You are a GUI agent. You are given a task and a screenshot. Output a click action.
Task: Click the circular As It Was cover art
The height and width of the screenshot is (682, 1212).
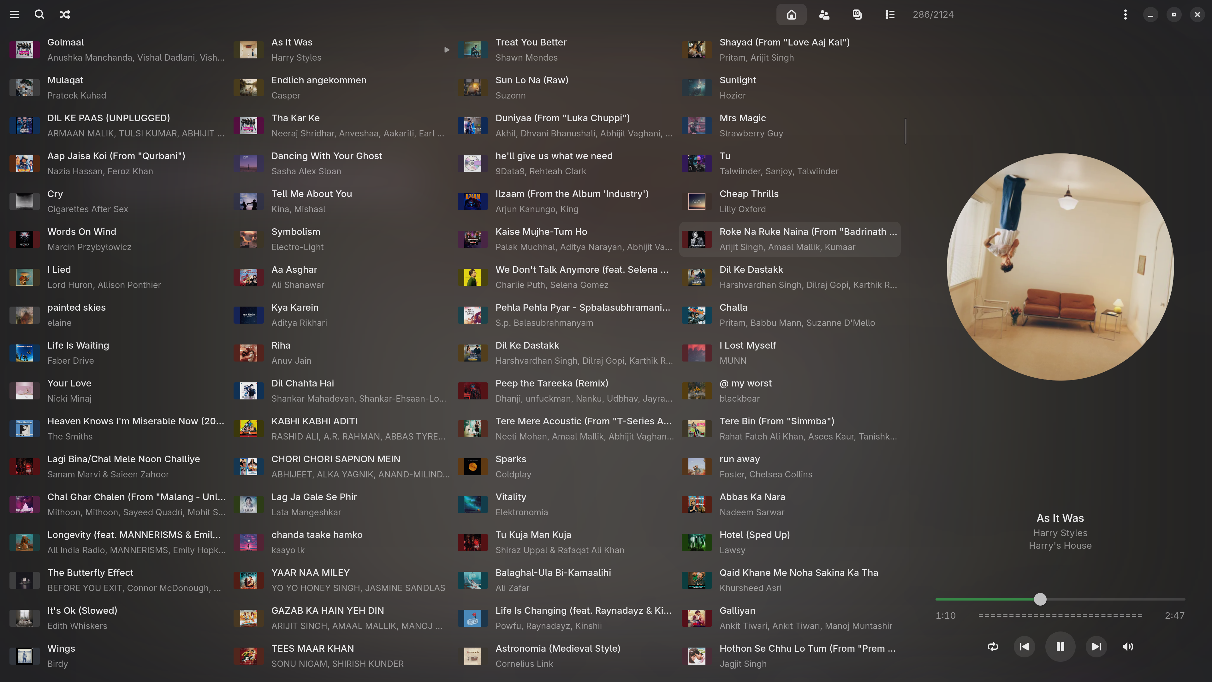coord(1060,267)
